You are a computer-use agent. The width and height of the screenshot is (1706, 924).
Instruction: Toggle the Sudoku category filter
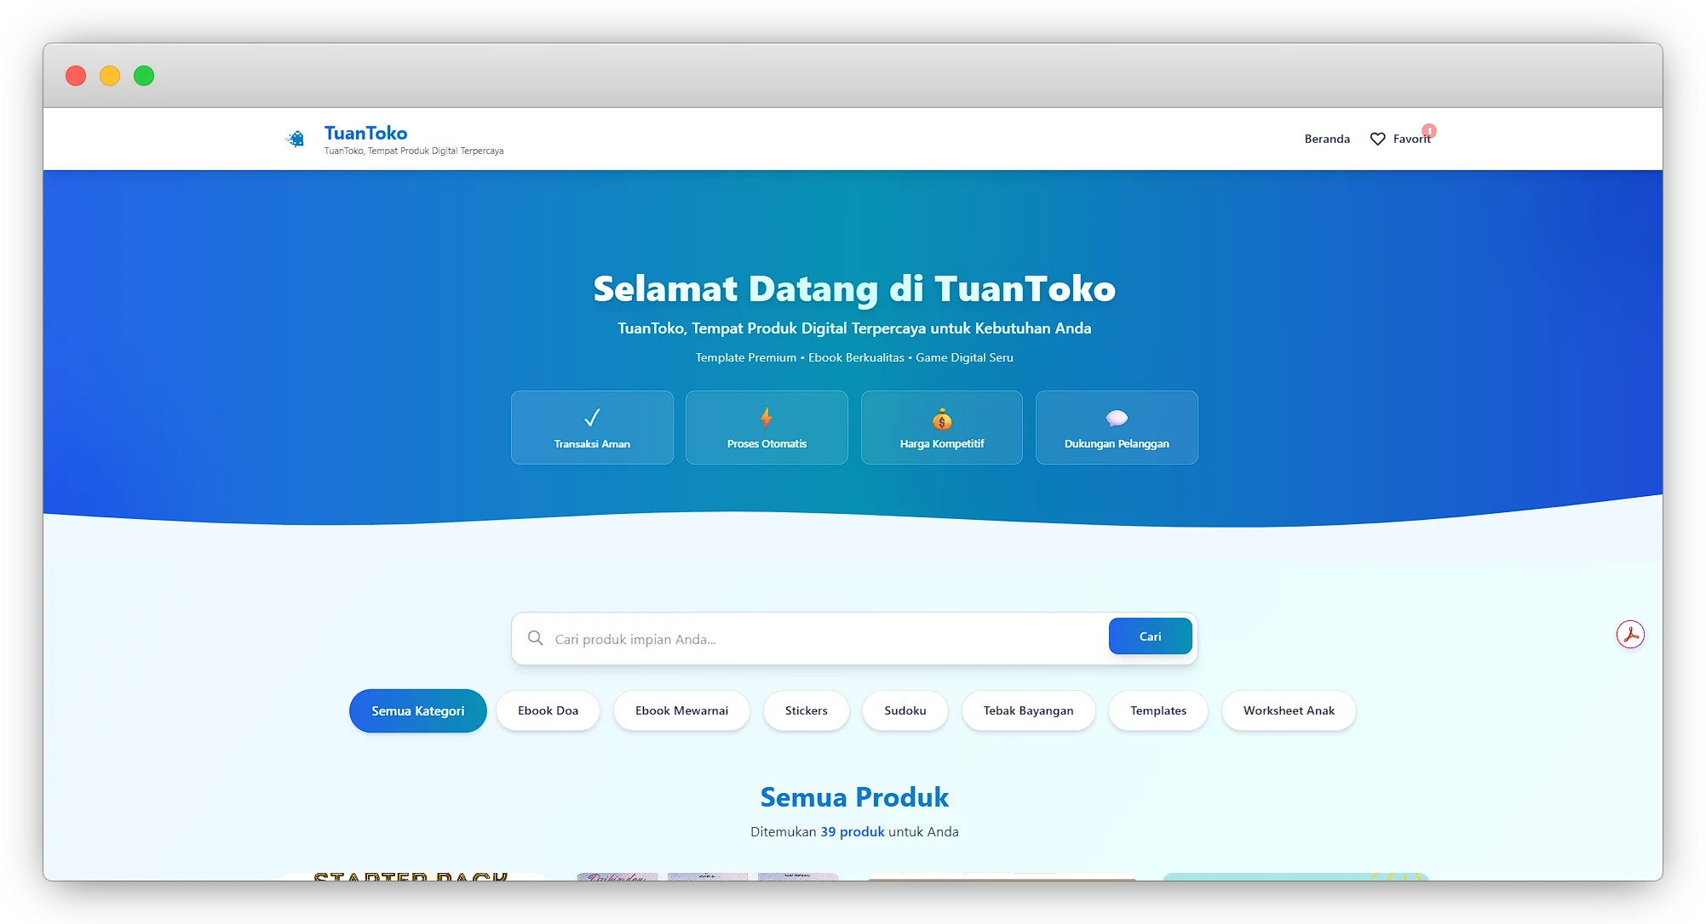pos(905,710)
